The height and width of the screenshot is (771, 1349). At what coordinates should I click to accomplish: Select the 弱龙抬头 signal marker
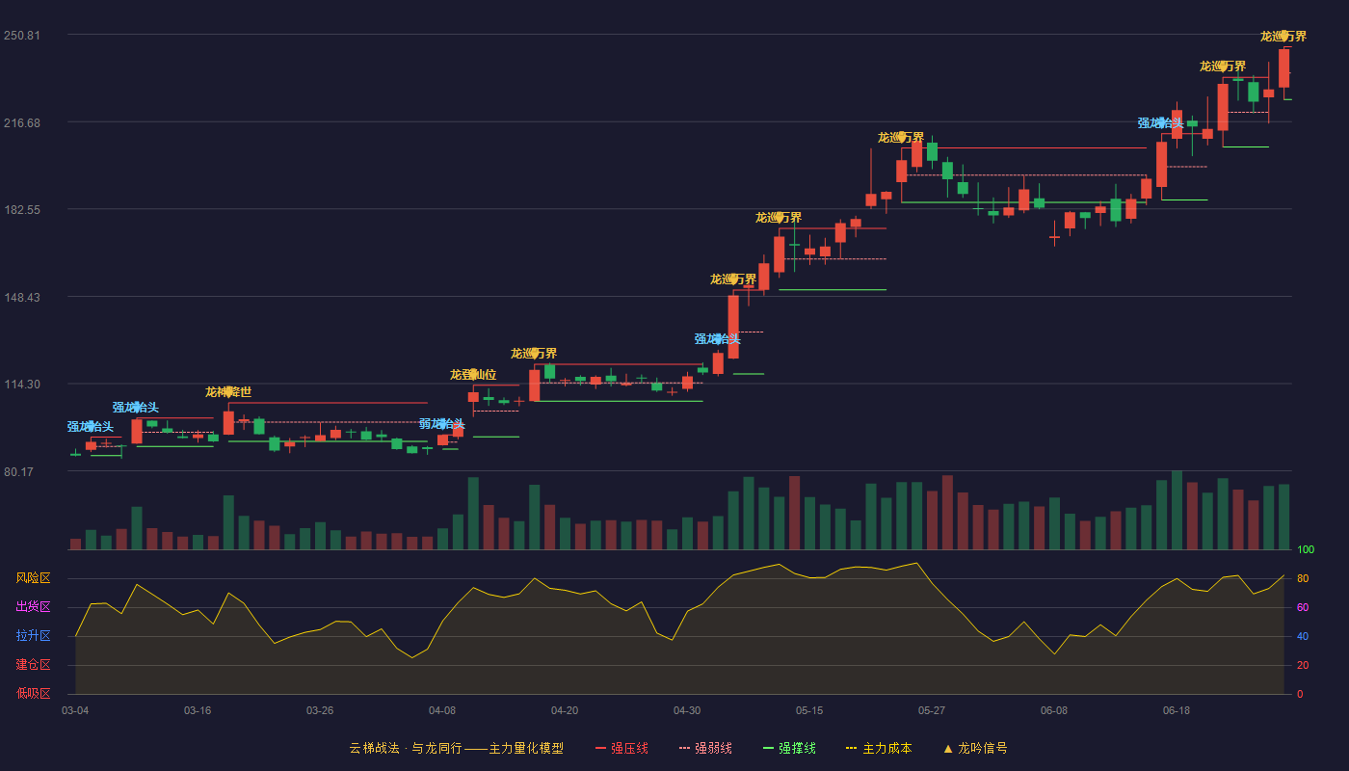(x=441, y=424)
